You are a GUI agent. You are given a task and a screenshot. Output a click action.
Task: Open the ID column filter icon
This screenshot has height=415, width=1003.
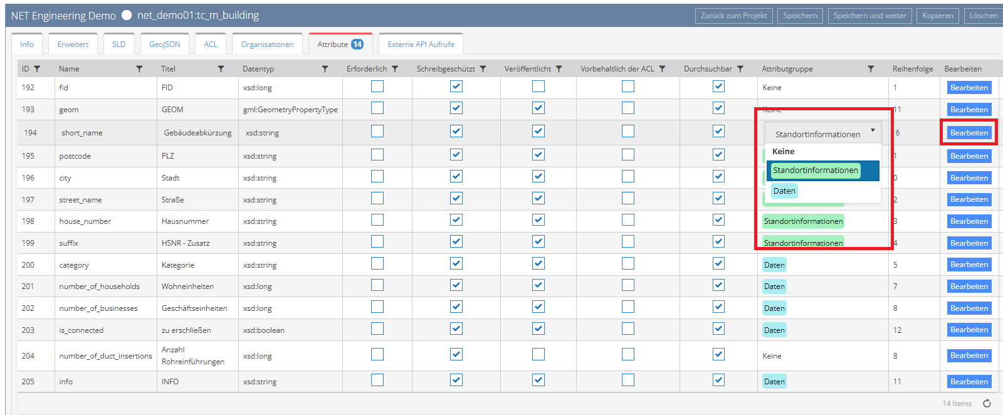click(37, 69)
